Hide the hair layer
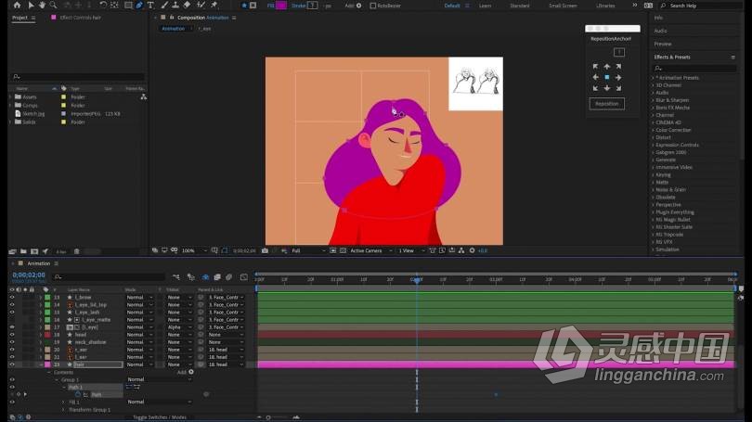Viewport: 752px width, 422px height. 12,364
